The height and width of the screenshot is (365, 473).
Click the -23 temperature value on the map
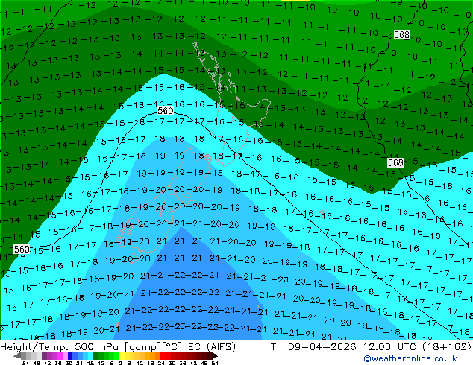[x=179, y=327]
